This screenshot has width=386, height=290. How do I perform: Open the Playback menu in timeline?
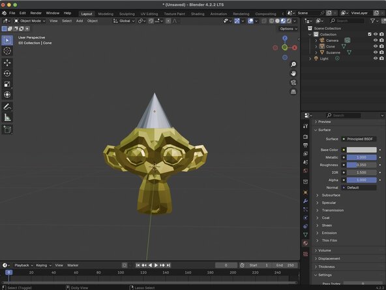pos(23,265)
